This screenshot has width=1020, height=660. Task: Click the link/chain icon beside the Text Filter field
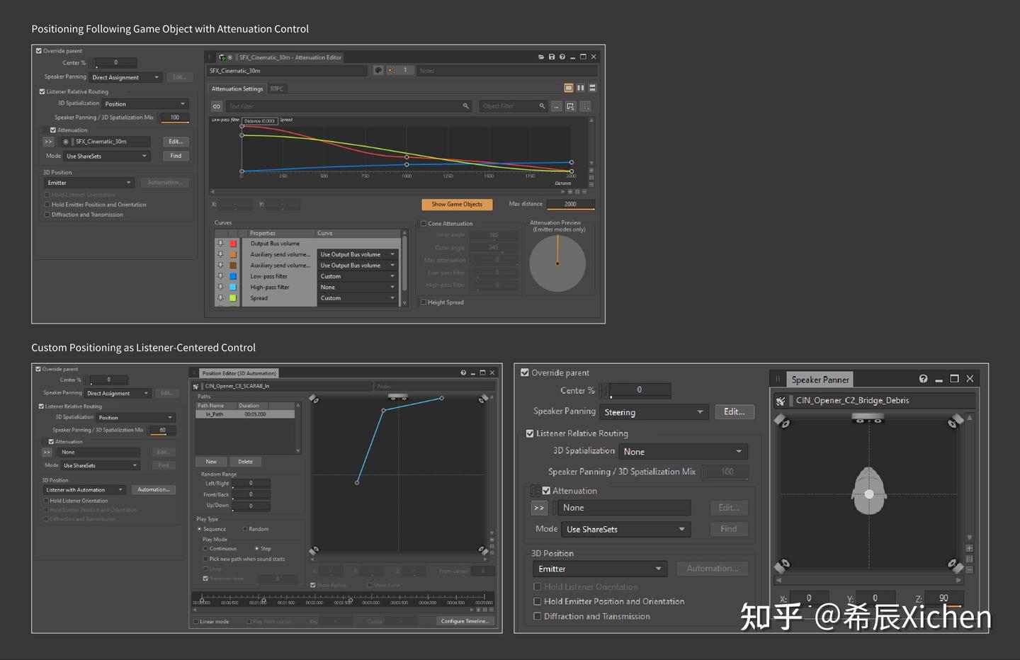[216, 106]
